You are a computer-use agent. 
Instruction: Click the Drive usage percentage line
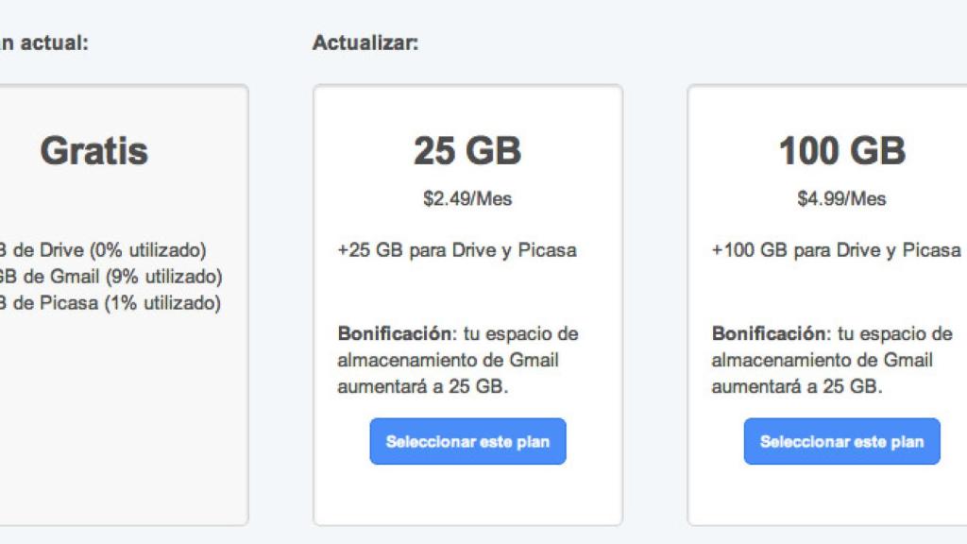[x=104, y=251]
